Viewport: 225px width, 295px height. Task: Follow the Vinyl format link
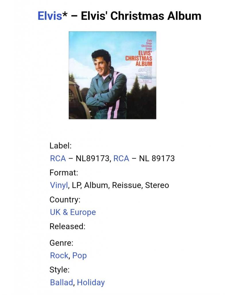(59, 185)
